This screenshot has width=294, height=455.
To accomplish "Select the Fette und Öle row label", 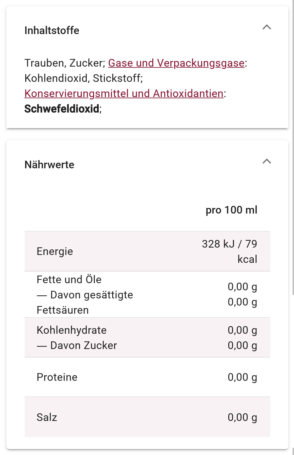I will coord(69,280).
